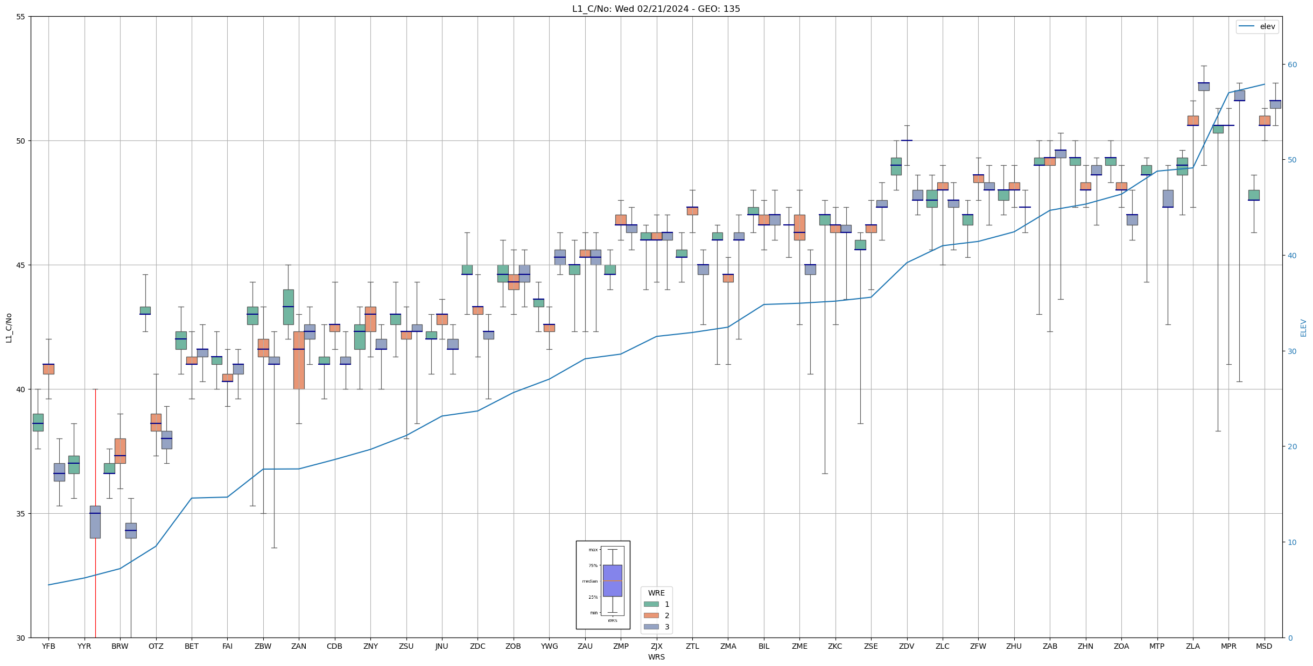Screen dimensions: 1313x666
Task: Click the YWG x-axis label
Action: [549, 646]
